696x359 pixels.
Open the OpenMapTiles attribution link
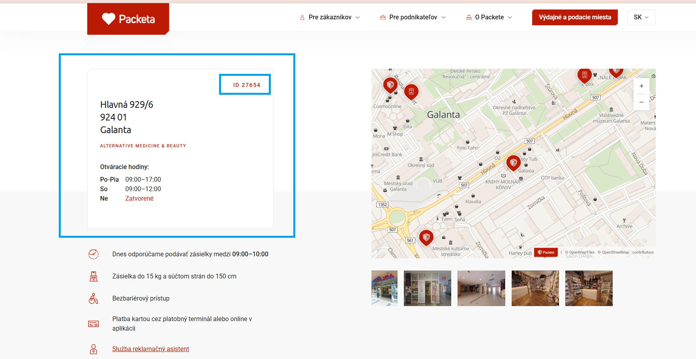[580, 252]
